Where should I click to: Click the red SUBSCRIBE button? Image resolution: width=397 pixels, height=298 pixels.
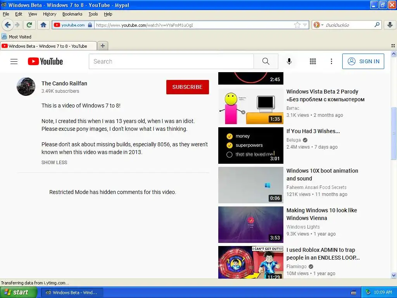pyautogui.click(x=187, y=87)
